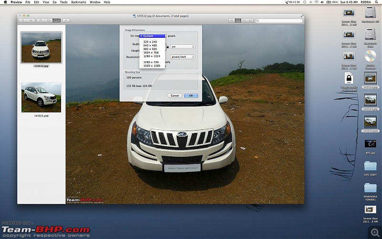Open the Window menu
382x239 pixels.
[95, 2]
